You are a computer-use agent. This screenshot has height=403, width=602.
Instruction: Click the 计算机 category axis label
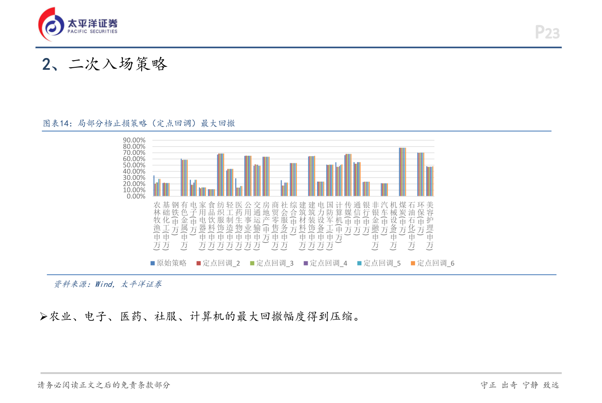click(x=339, y=222)
